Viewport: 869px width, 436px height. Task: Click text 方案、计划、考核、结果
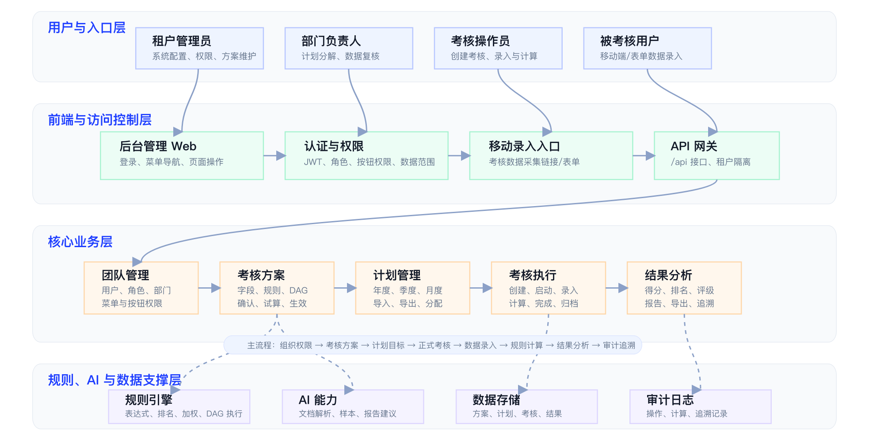click(517, 414)
